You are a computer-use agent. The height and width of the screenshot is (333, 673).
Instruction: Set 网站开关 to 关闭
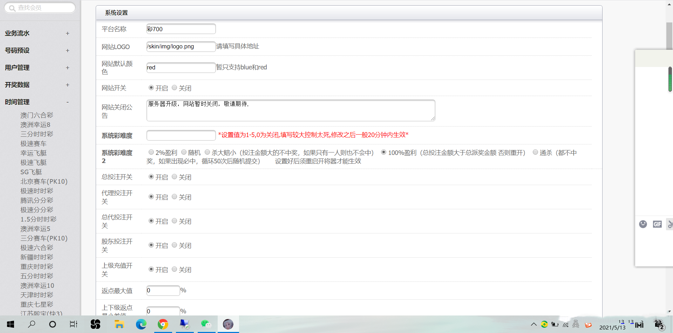tap(174, 88)
